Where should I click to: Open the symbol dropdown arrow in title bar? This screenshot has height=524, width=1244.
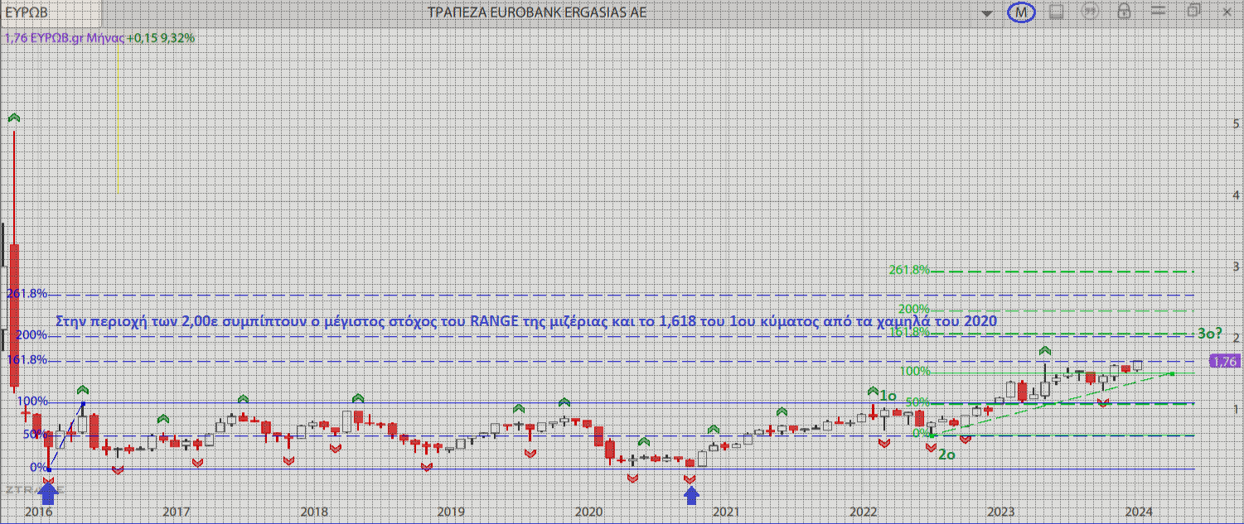coord(987,13)
